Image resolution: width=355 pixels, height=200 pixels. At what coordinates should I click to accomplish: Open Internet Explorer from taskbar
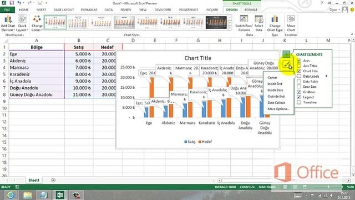pos(10,195)
